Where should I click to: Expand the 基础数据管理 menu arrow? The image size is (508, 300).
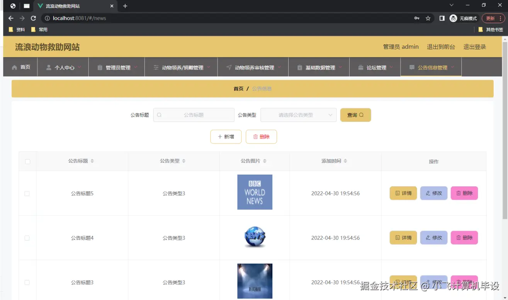tap(340, 67)
